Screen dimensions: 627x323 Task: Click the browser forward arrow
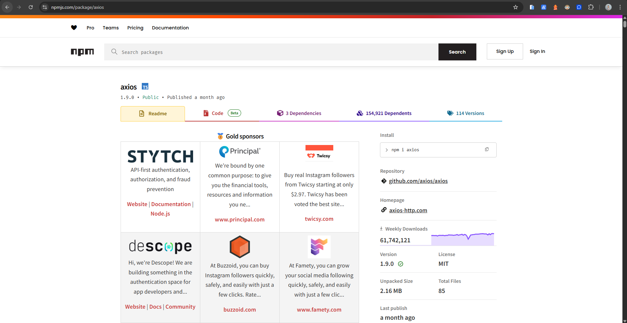tap(19, 7)
